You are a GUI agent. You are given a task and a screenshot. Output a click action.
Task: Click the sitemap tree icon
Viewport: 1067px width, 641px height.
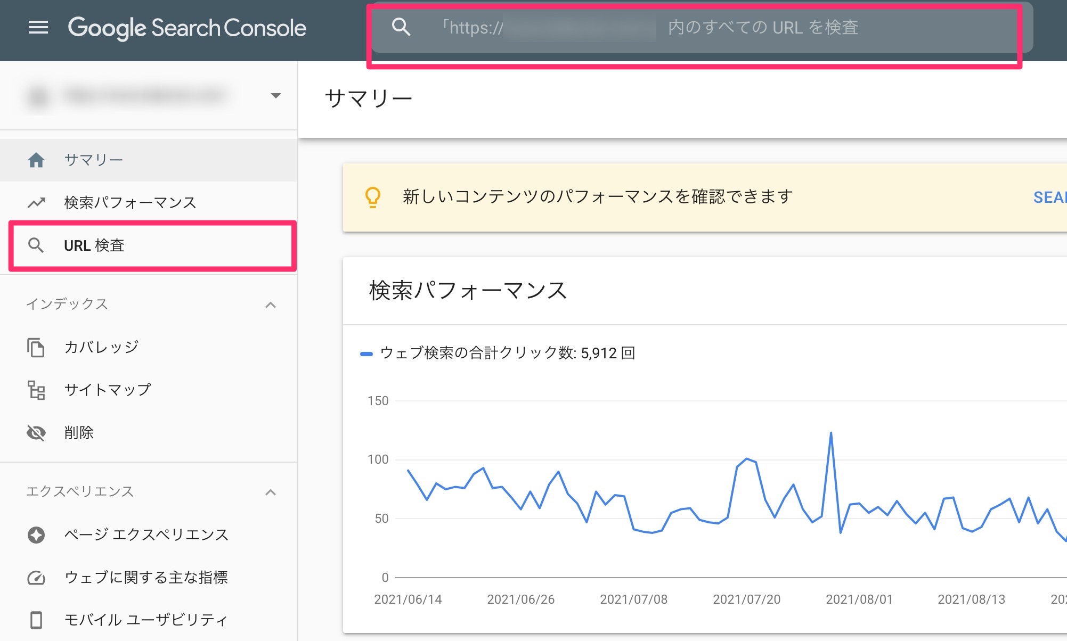coord(36,390)
